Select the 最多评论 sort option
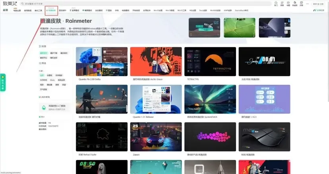The width and height of the screenshot is (329, 174). click(44, 58)
